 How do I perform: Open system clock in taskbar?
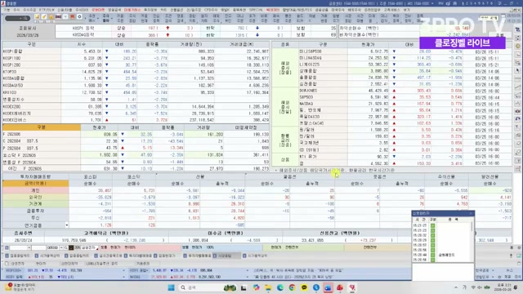502,287
